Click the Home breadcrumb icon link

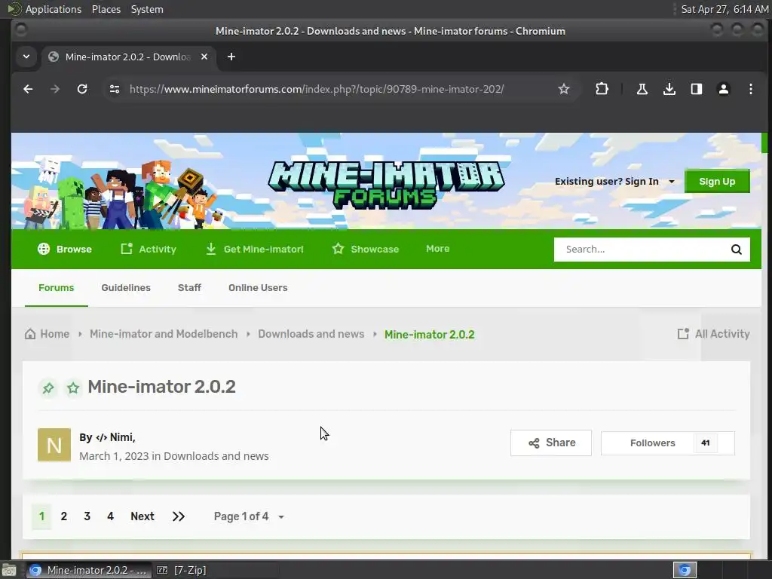[x=47, y=334]
